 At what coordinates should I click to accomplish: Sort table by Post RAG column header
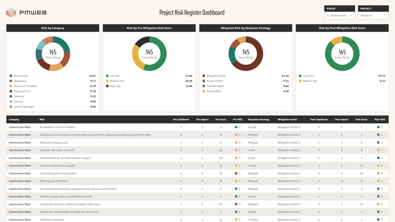[x=380, y=119]
